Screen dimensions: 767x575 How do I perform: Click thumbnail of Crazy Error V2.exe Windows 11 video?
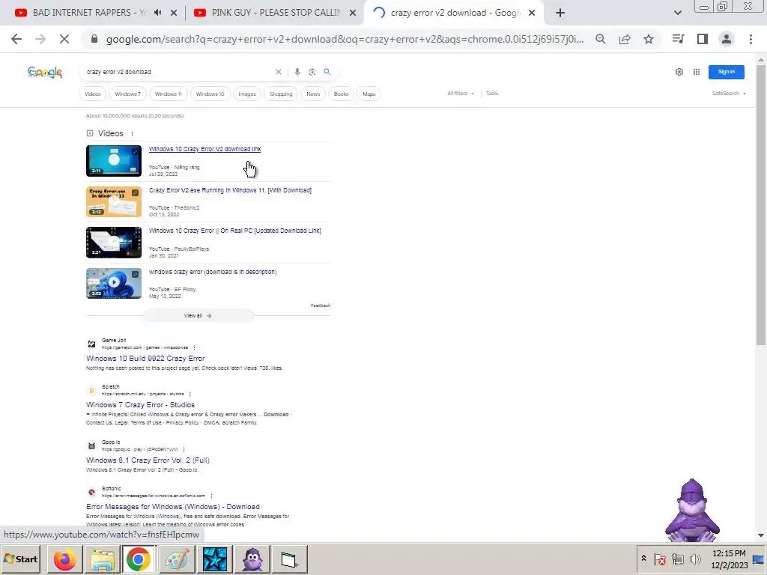tap(114, 201)
